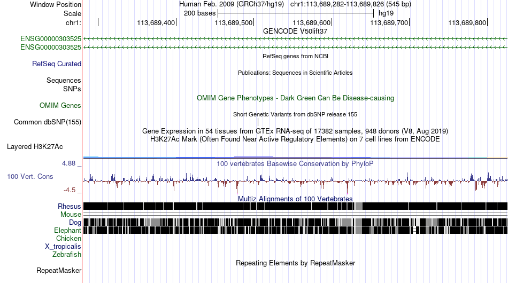Click the Dog alignment label
The image size is (508, 283).
tap(75, 223)
